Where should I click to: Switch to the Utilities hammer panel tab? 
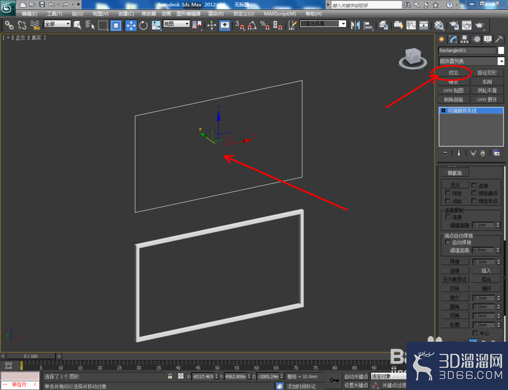pos(499,39)
